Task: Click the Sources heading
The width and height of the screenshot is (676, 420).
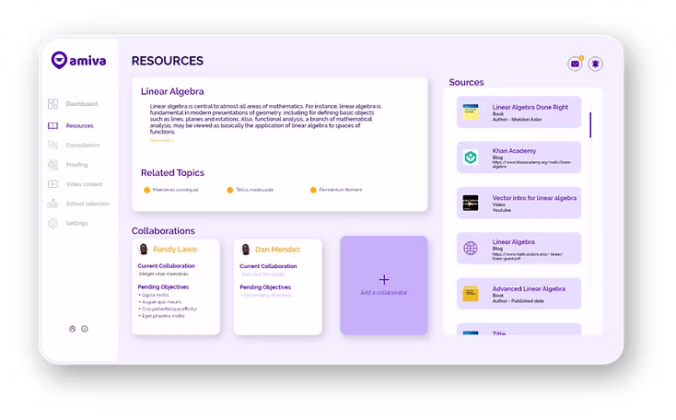Action: point(466,82)
